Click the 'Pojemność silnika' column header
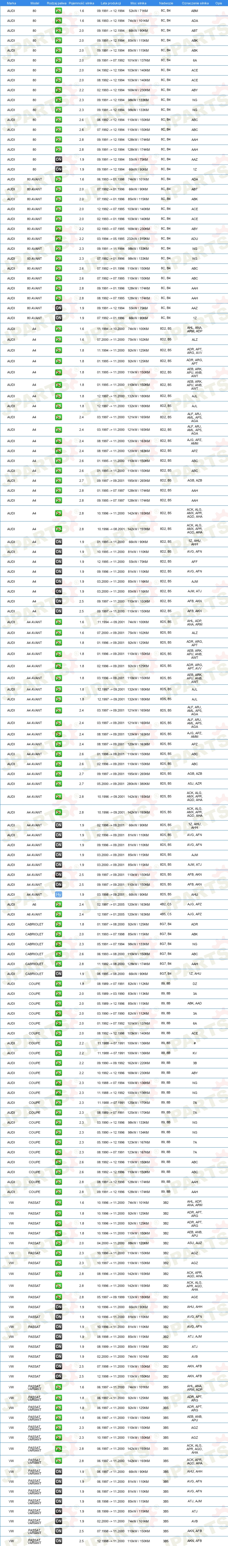Image resolution: width=228 pixels, height=1546 pixels. pyautogui.click(x=82, y=3)
